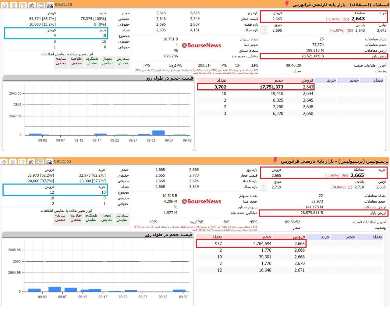Click the sliders icon beside Persepolis price ranges
The image size is (390, 312).
pyautogui.click(x=264, y=187)
